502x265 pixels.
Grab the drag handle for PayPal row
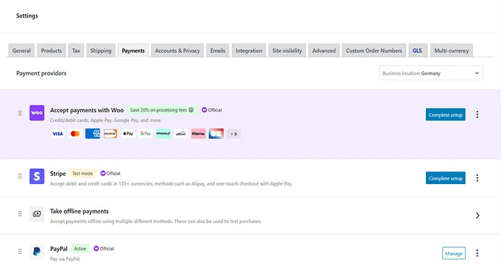20,252
